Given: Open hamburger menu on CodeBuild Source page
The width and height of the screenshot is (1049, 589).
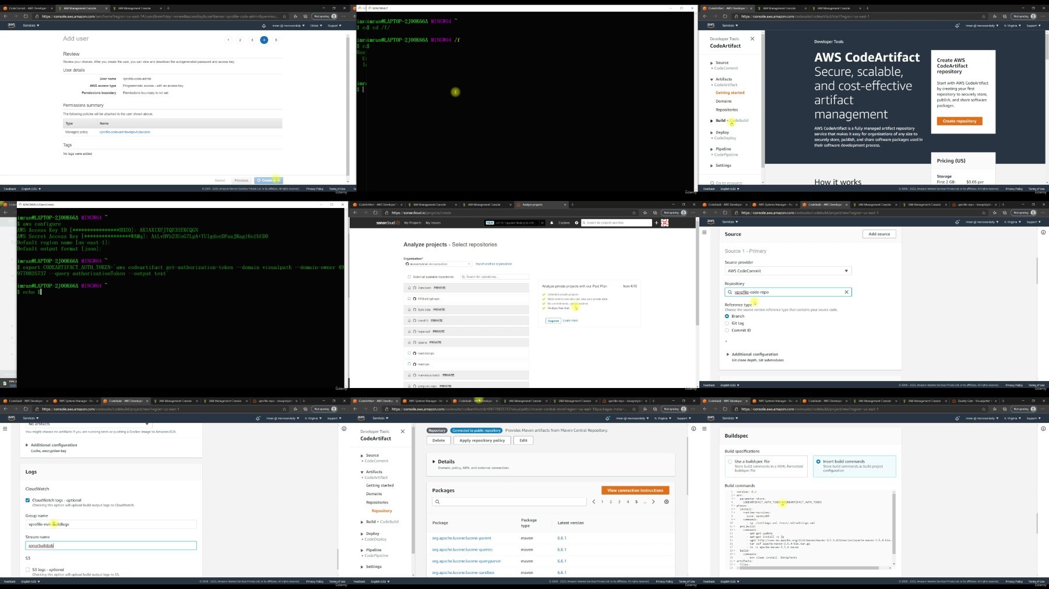Looking at the screenshot, I should point(704,232).
